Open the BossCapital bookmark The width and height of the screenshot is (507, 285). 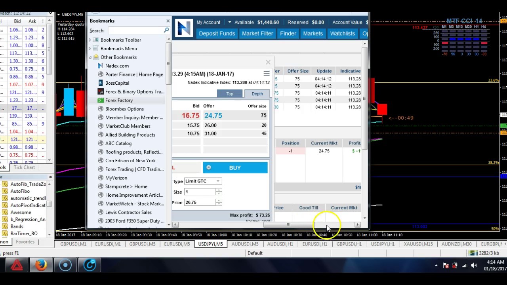click(x=117, y=83)
